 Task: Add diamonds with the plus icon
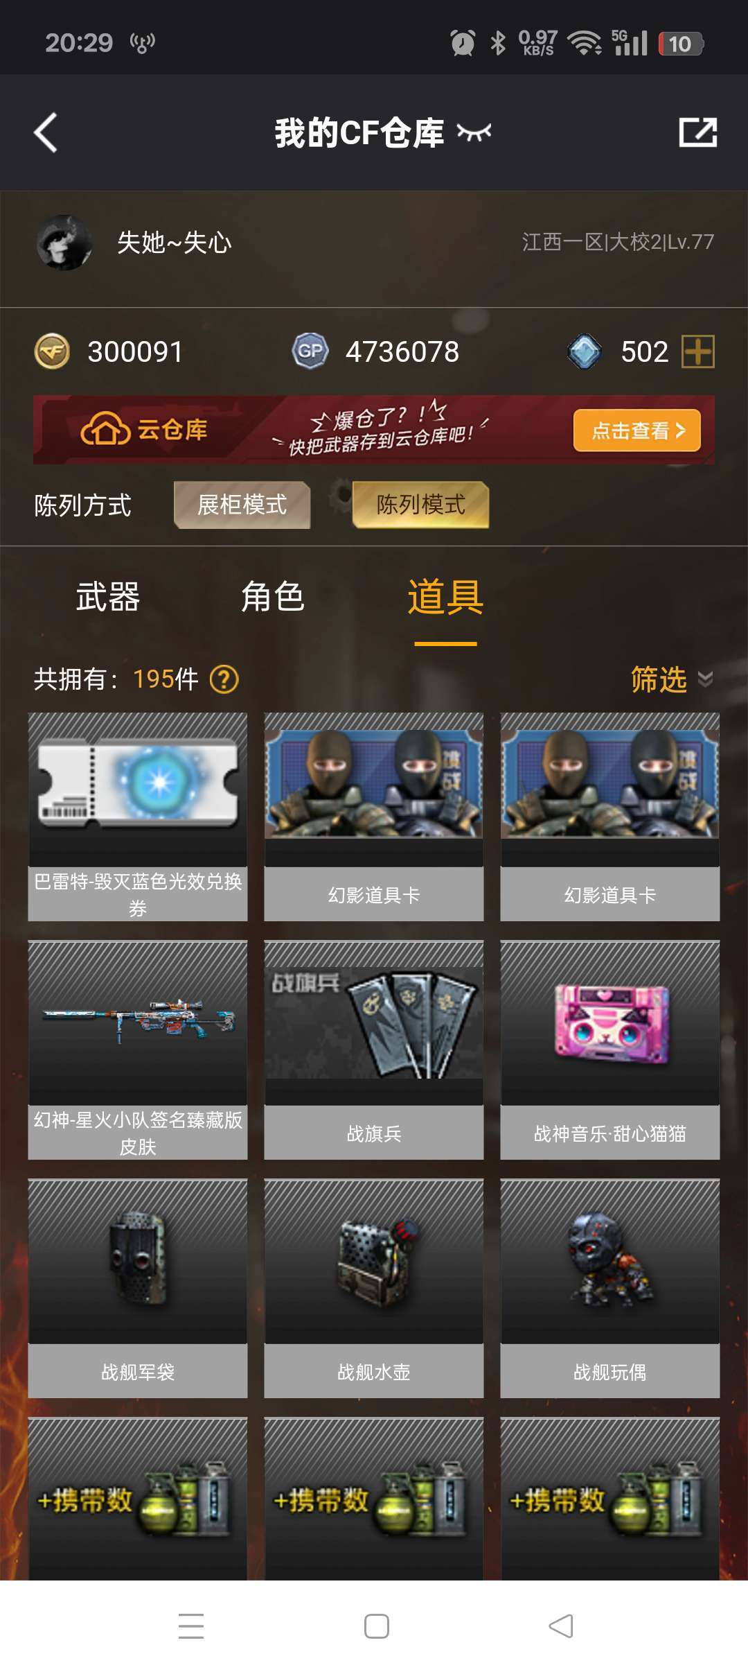[x=698, y=351]
